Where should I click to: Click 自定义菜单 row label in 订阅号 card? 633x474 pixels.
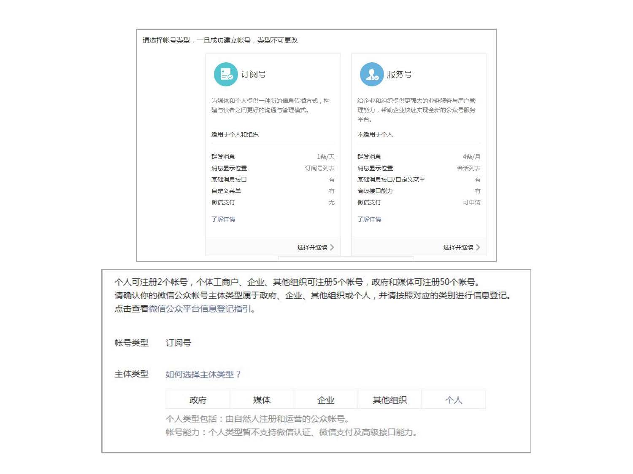tap(226, 191)
